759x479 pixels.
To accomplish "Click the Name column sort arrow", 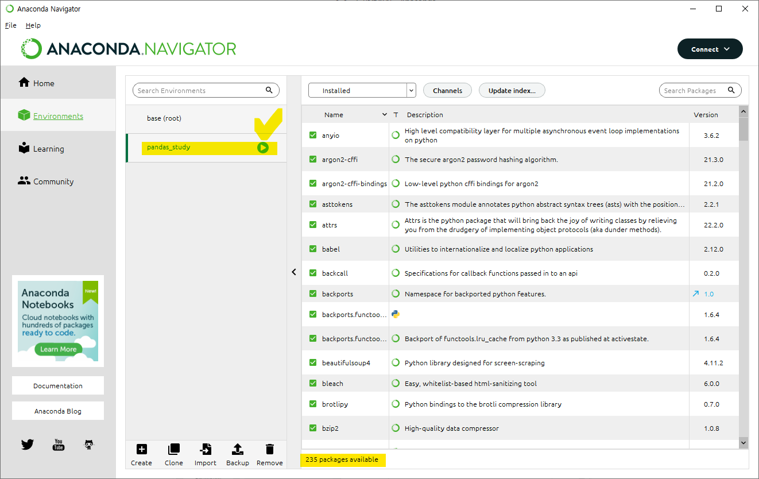I will tap(385, 115).
